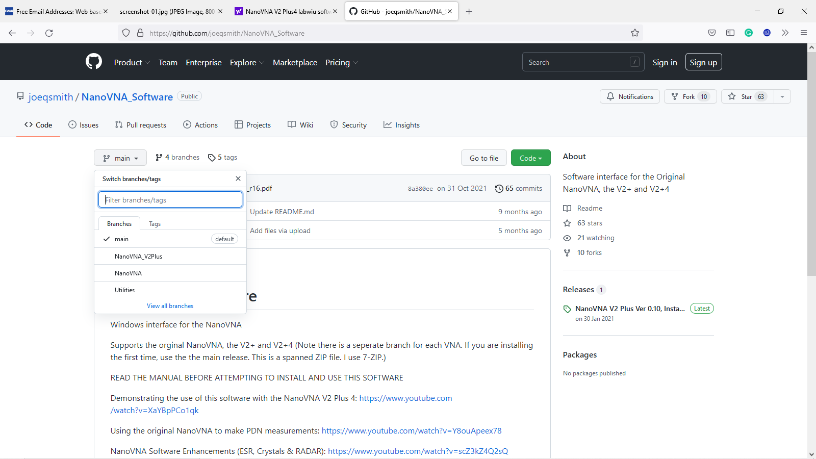The width and height of the screenshot is (816, 459).
Task: Open NanoVNA V2 Plus Ver 0.10 release
Action: [630, 309]
